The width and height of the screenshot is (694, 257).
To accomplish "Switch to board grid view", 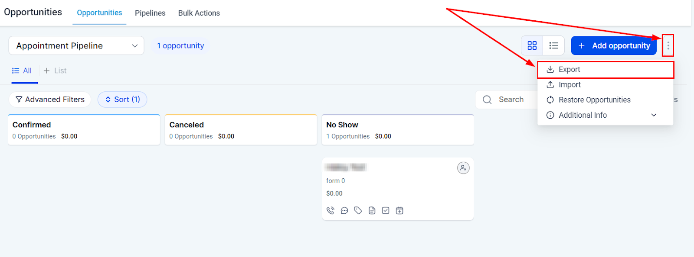I will coord(532,45).
